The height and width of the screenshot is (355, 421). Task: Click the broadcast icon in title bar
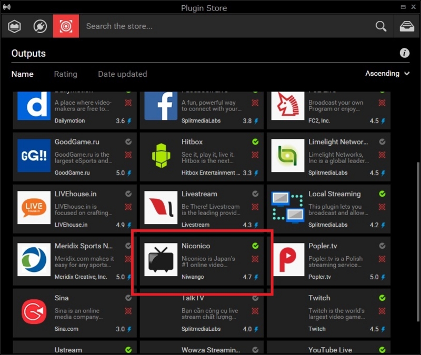[x=7, y=7]
